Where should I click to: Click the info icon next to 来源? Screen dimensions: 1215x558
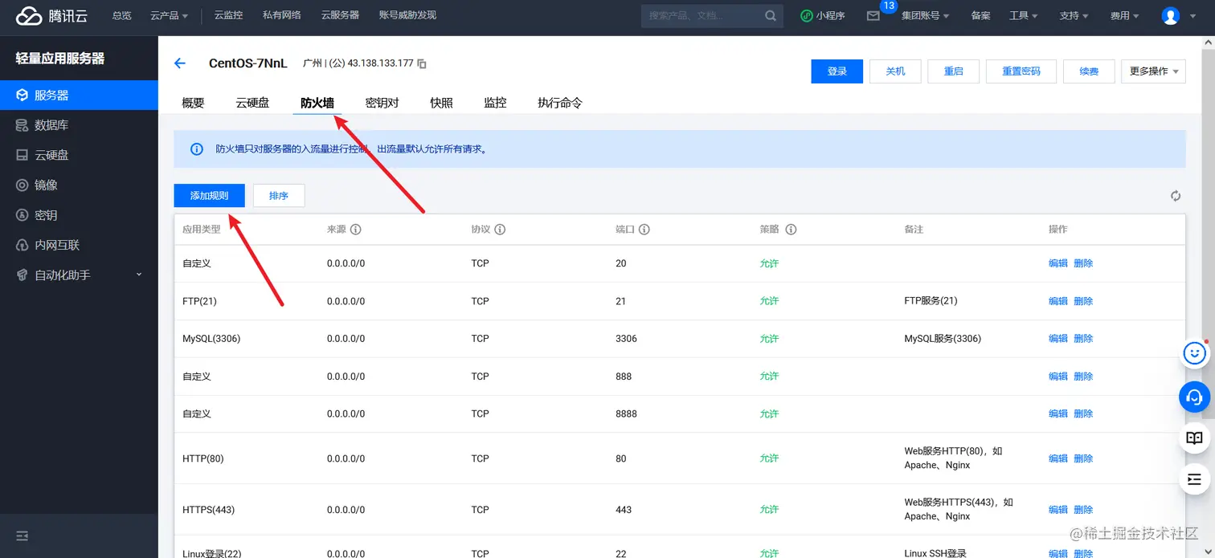[x=355, y=230]
